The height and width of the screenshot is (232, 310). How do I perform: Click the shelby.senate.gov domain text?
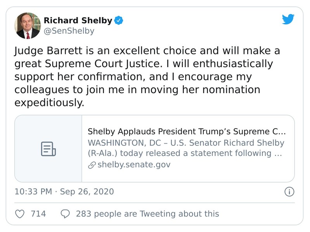tap(133, 165)
